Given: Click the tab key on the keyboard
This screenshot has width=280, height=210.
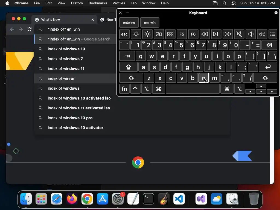Looking at the screenshot, I should 127,56.
